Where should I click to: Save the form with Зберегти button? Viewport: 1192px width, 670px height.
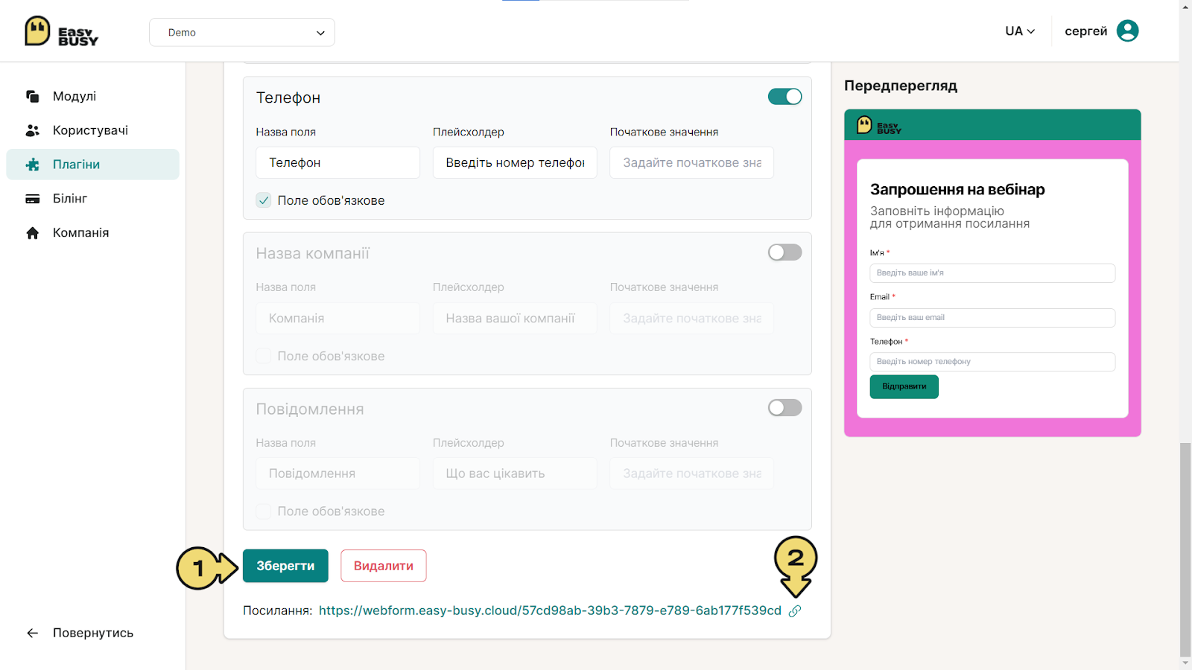coord(285,566)
